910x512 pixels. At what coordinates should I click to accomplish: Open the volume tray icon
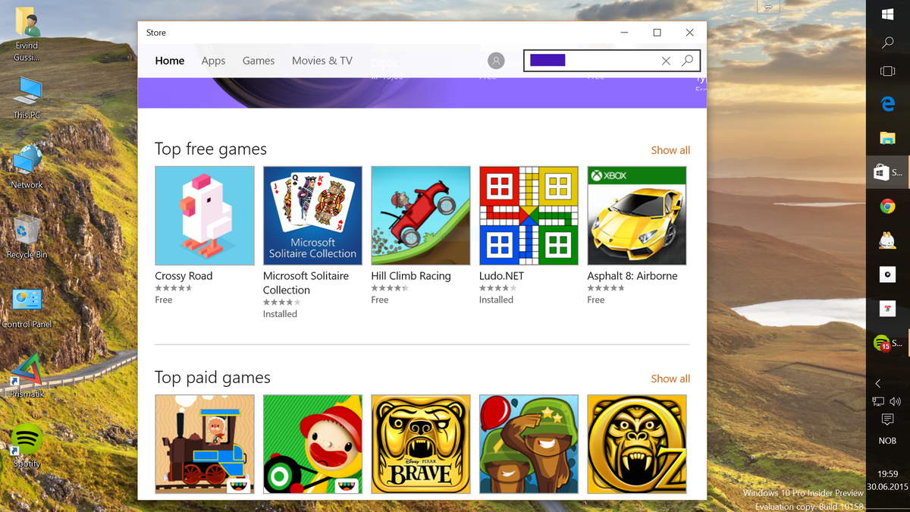point(896,401)
